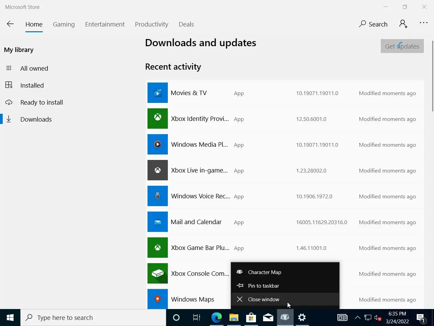Click the Mail and Calendar app name

(x=196, y=222)
